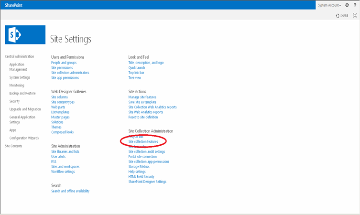The image size is (360, 215).
Task: Navigate to Security in sidebar
Action: pos(14,101)
